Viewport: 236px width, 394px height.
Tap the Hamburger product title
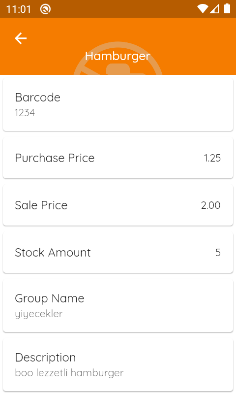(x=118, y=56)
